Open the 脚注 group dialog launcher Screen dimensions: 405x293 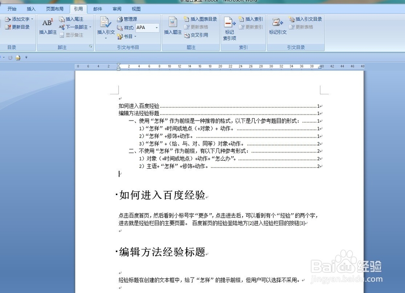point(91,47)
